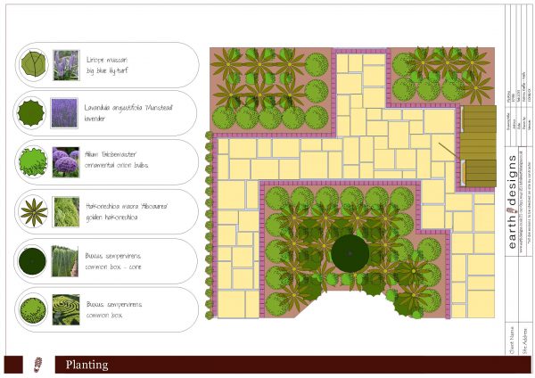Click the 'Lavandula angustifolia Munstead' label

tap(128, 108)
